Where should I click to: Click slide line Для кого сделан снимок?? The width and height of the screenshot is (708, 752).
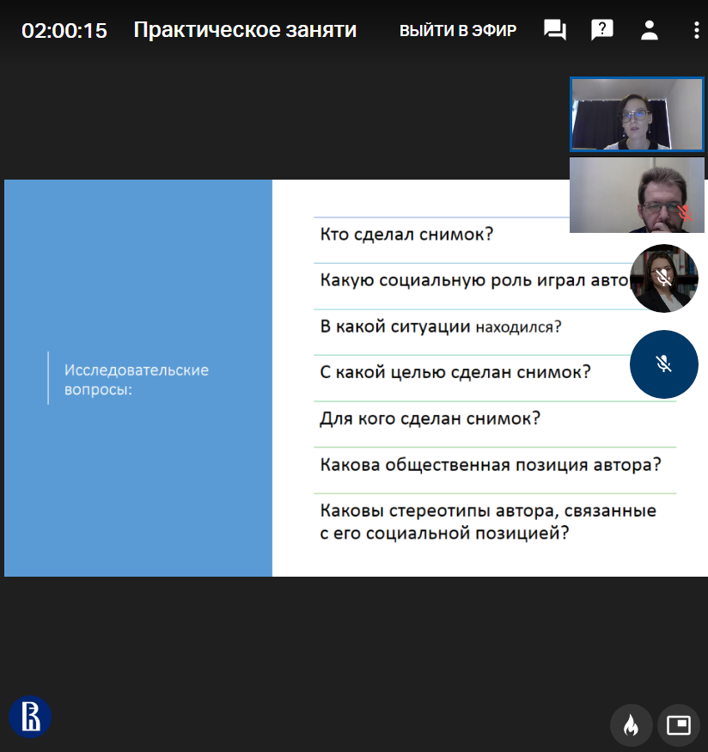click(430, 419)
